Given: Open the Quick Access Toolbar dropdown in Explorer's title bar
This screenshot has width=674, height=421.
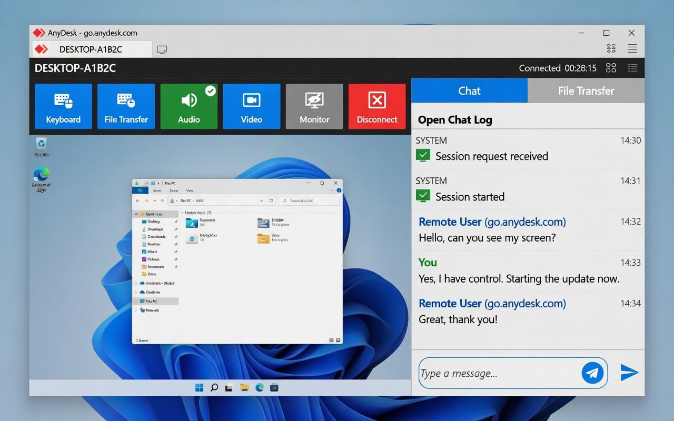Looking at the screenshot, I should click(158, 183).
